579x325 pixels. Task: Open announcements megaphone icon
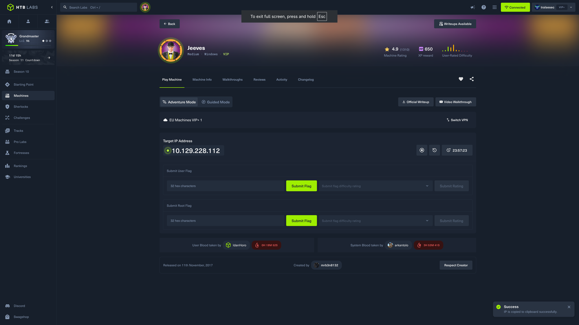click(473, 7)
